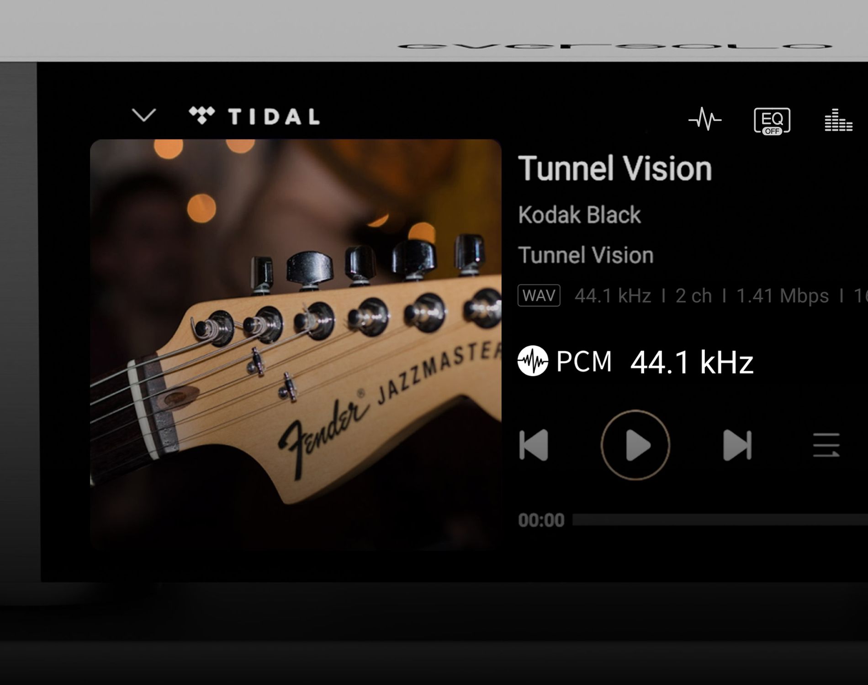Viewport: 868px width, 685px height.
Task: Skip to the previous track
Action: click(x=534, y=445)
